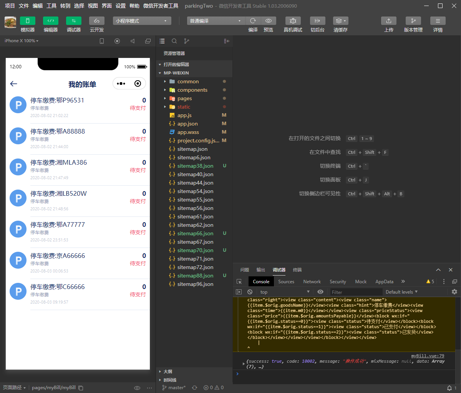Toggle the live expression eye icon
This screenshot has height=393, width=461.
[x=320, y=292]
